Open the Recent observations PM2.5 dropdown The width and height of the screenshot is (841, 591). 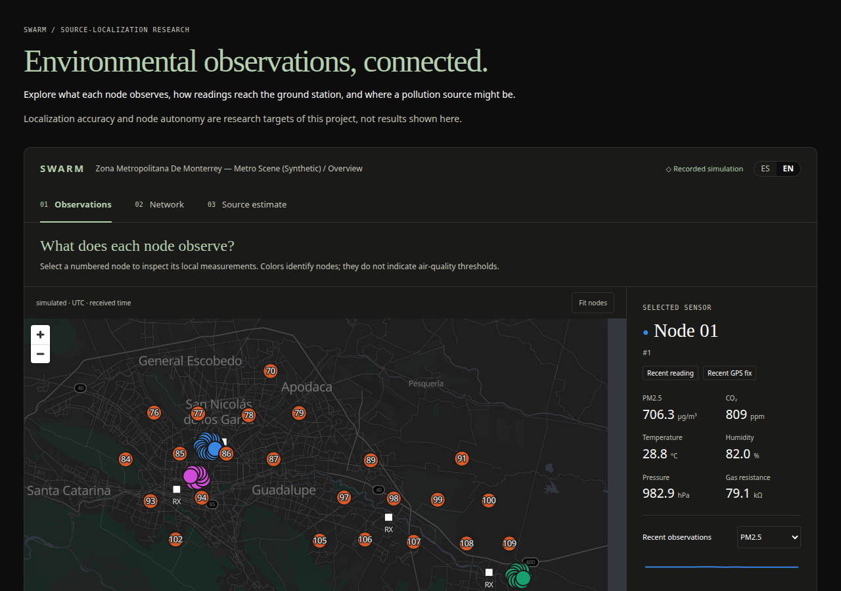point(769,537)
